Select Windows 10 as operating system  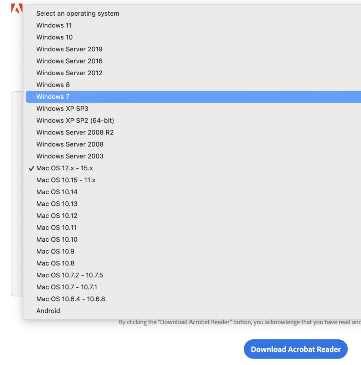54,37
